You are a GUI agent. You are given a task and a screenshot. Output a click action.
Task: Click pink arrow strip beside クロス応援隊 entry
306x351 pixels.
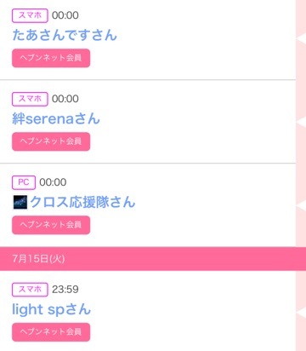coord(301,205)
